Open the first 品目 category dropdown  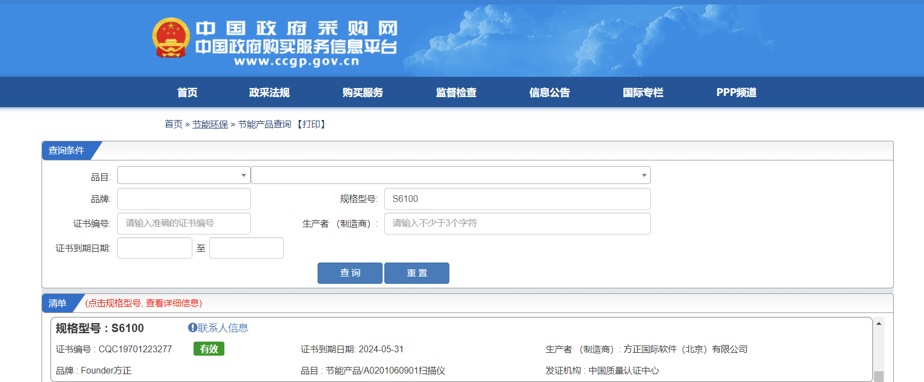[183, 176]
